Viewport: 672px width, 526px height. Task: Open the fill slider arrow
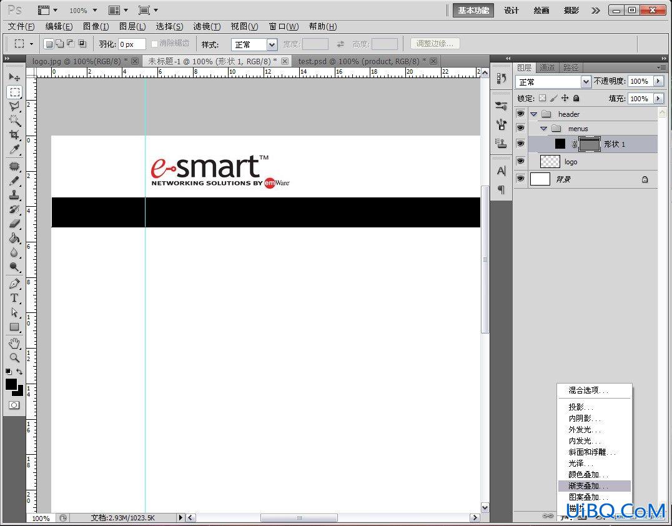click(x=658, y=99)
